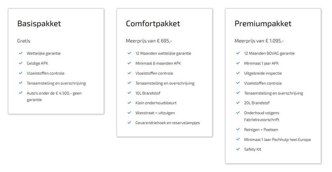Click the Minimaal 6 maanden APK item
Screen dimensions: 332x172
click(x=158, y=63)
